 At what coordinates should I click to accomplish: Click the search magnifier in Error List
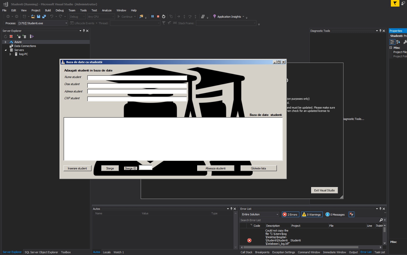click(x=381, y=220)
